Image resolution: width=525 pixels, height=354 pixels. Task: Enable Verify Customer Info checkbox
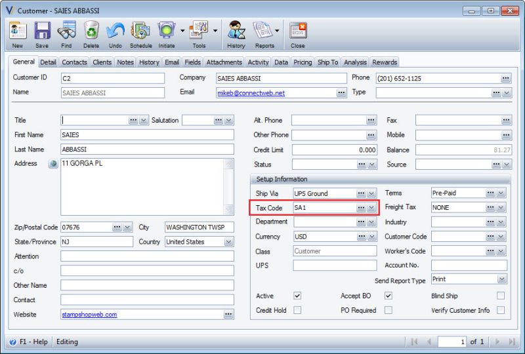501,310
